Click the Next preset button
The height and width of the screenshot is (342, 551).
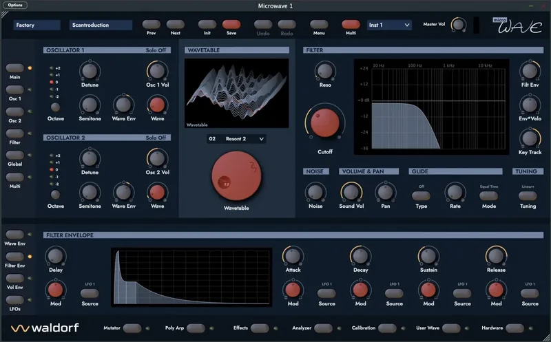click(175, 24)
